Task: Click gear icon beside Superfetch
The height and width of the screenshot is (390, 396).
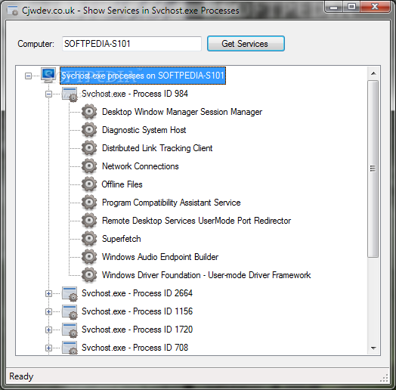Action: pos(89,239)
